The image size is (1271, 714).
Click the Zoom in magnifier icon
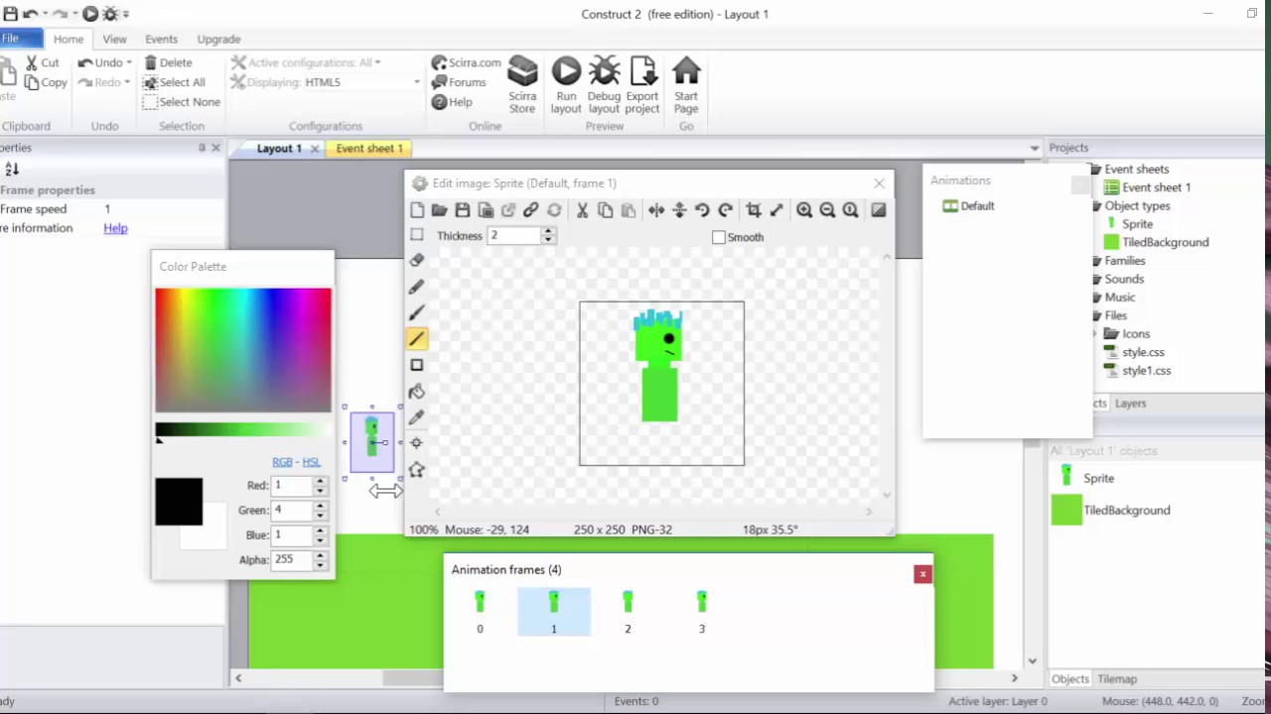804,210
